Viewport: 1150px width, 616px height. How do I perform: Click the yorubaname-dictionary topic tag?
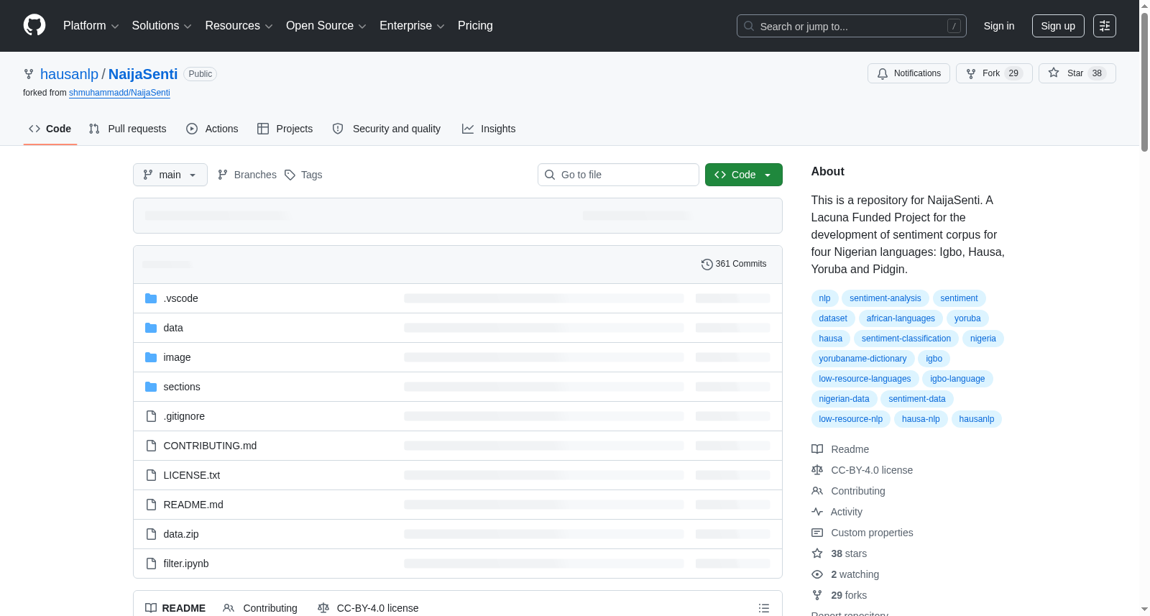[x=862, y=359]
